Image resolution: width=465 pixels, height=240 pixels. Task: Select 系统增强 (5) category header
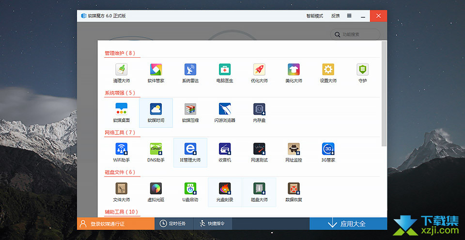pos(120,93)
